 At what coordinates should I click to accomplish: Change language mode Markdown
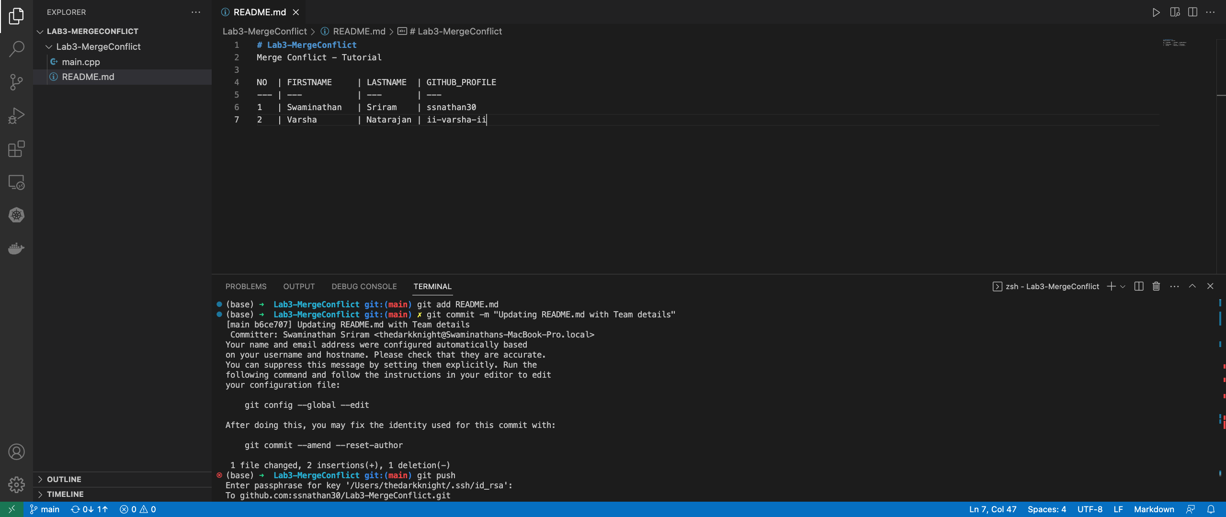coord(1154,509)
